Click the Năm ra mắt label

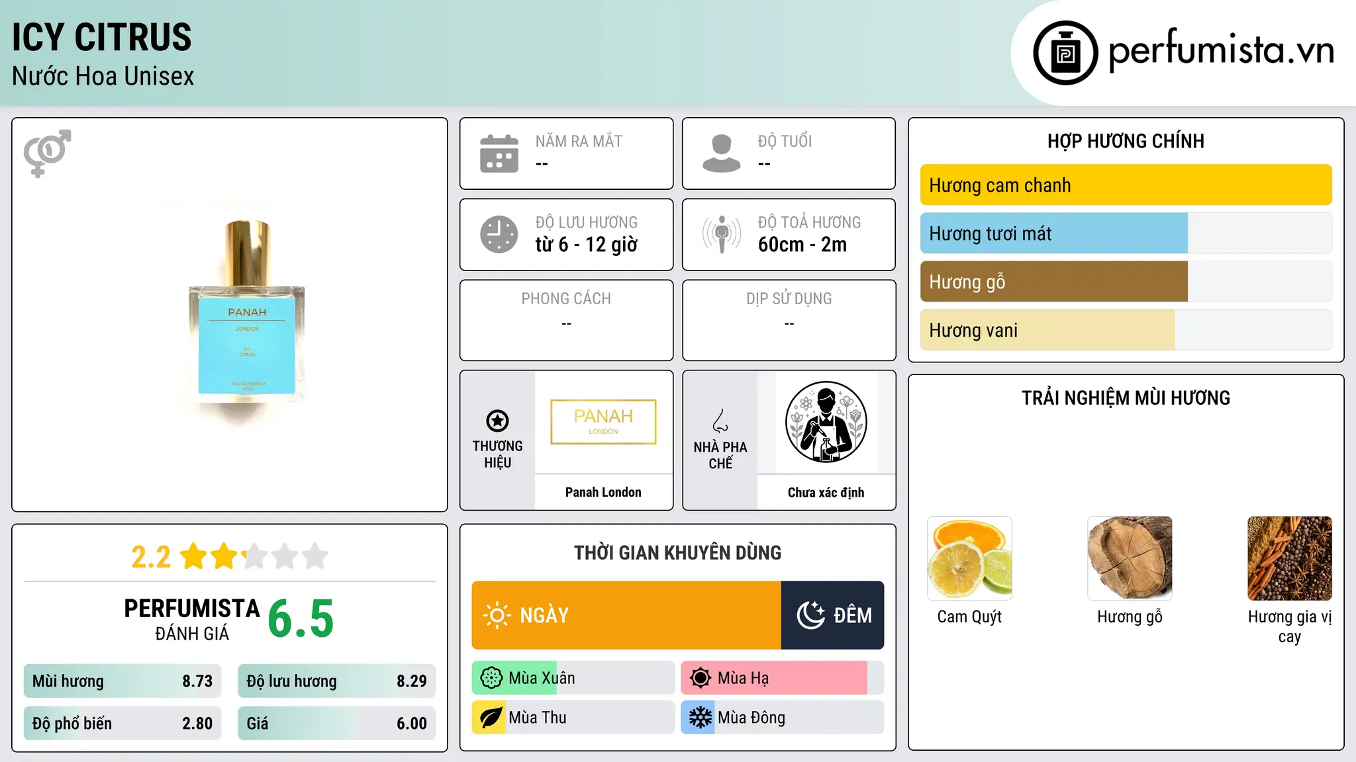click(579, 141)
